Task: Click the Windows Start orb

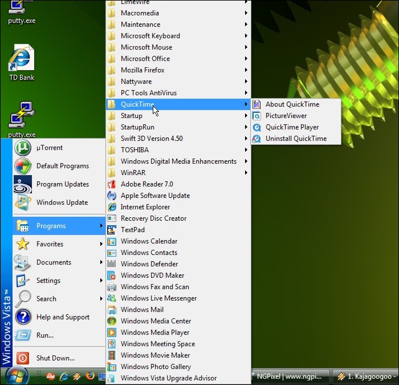Action: 17,376
